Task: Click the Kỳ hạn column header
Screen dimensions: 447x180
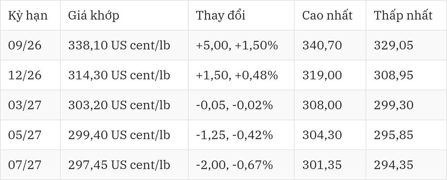Action: tap(28, 16)
